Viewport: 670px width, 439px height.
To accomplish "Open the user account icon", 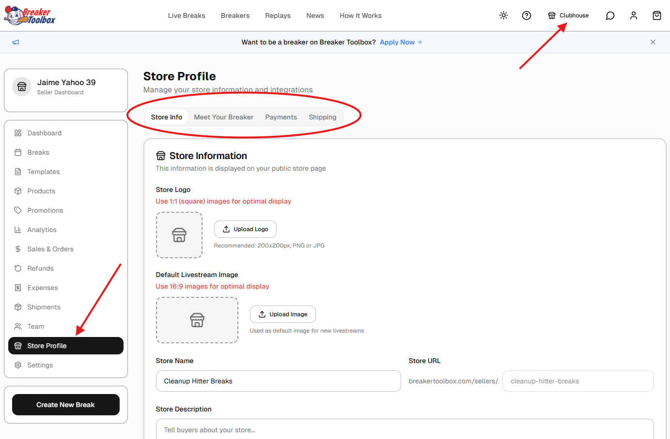I will click(634, 15).
